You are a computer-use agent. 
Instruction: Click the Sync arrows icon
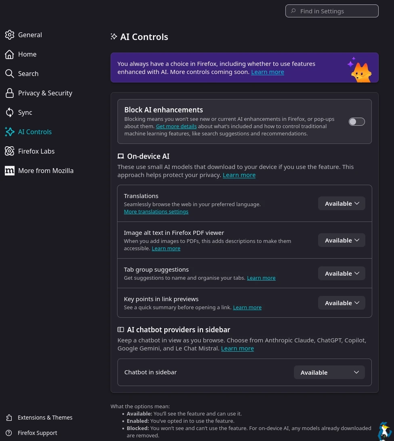[x=10, y=112]
